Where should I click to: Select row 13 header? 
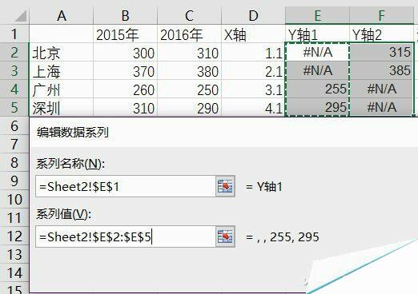click(x=14, y=255)
